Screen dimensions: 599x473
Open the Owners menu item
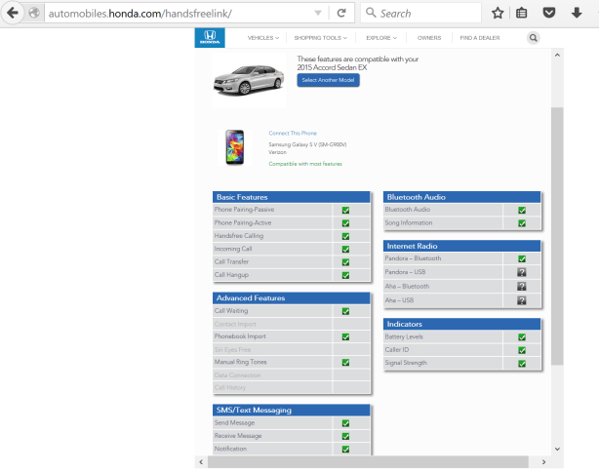coord(428,38)
